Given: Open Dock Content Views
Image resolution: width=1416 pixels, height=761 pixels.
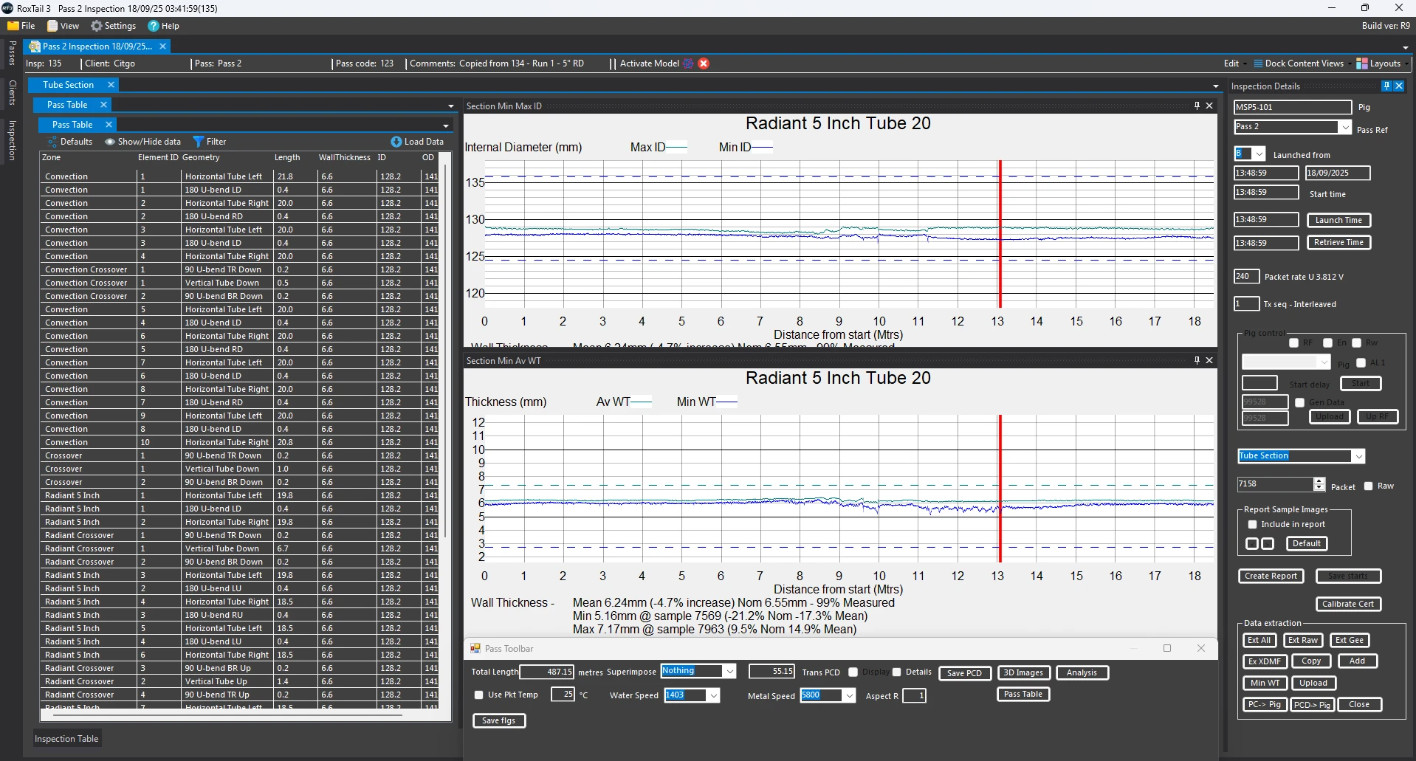Looking at the screenshot, I should 1299,63.
